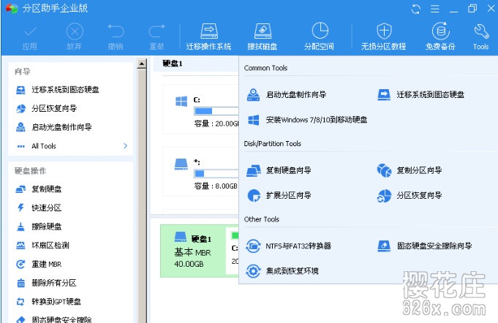This screenshot has width=498, height=323.
Task: Click the C: partition usage bar
Action: (216, 111)
